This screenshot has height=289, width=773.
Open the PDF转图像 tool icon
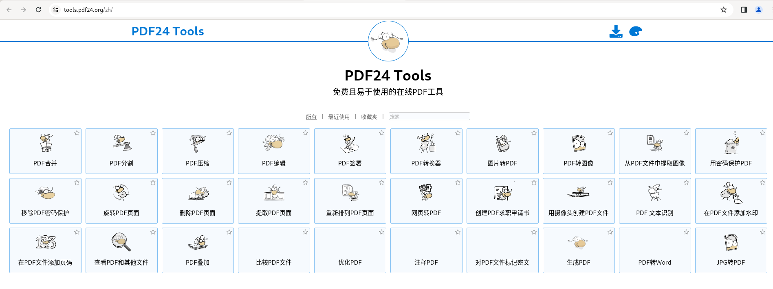579,143
